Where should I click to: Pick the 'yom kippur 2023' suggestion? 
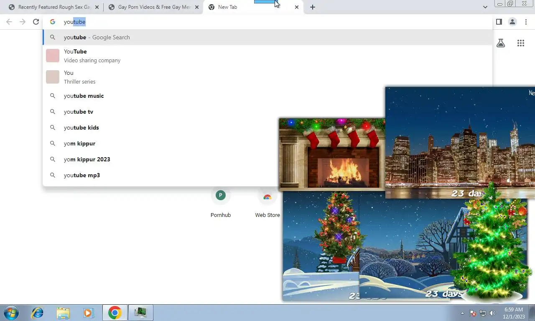(x=160, y=159)
